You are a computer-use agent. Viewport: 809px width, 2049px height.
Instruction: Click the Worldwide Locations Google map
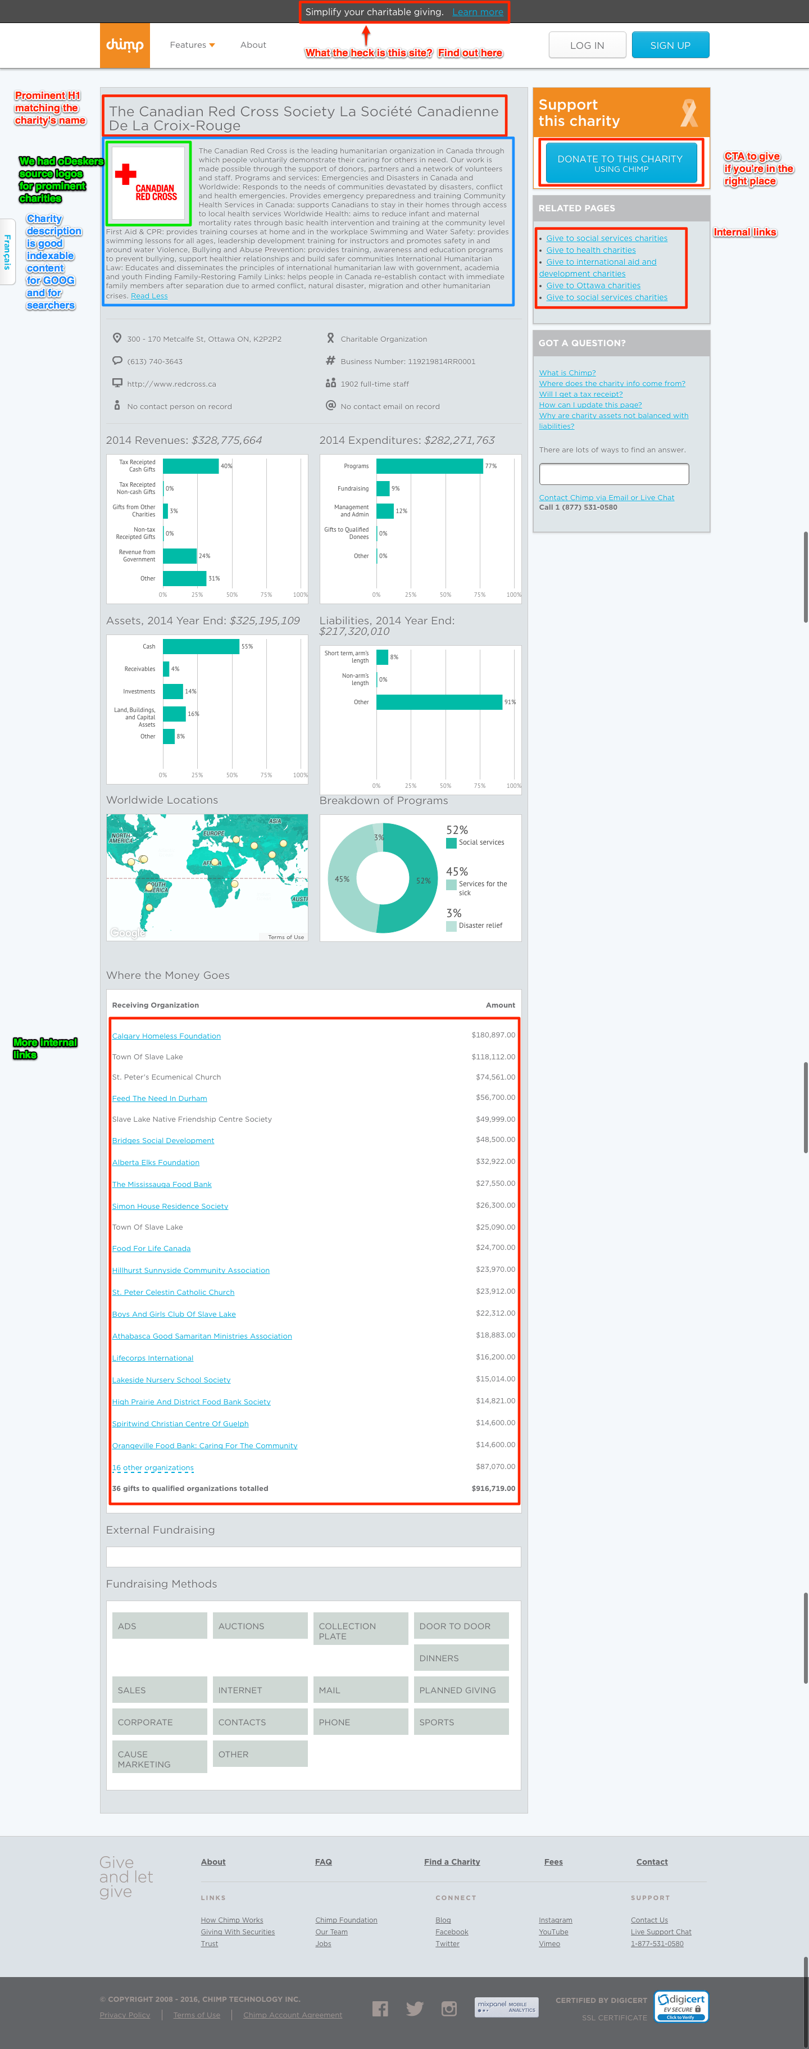point(208,877)
